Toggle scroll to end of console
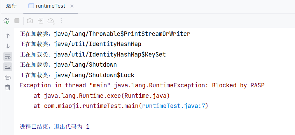Image resolution: width=295 pixels, height=135 pixels. (8, 67)
